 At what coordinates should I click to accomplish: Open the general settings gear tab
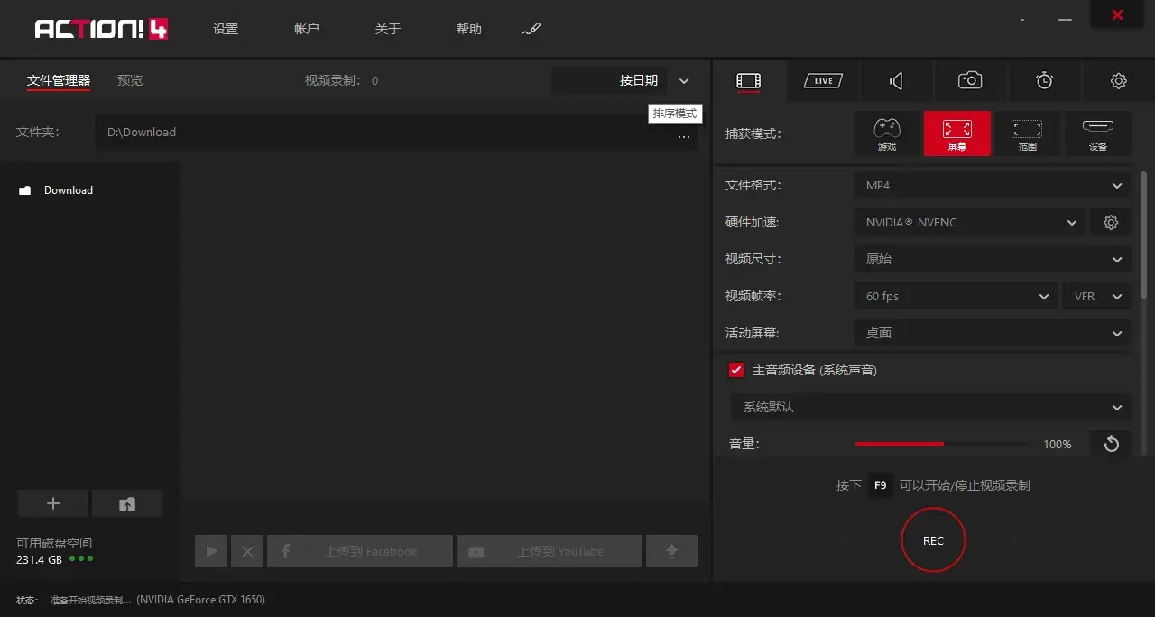[1119, 81]
